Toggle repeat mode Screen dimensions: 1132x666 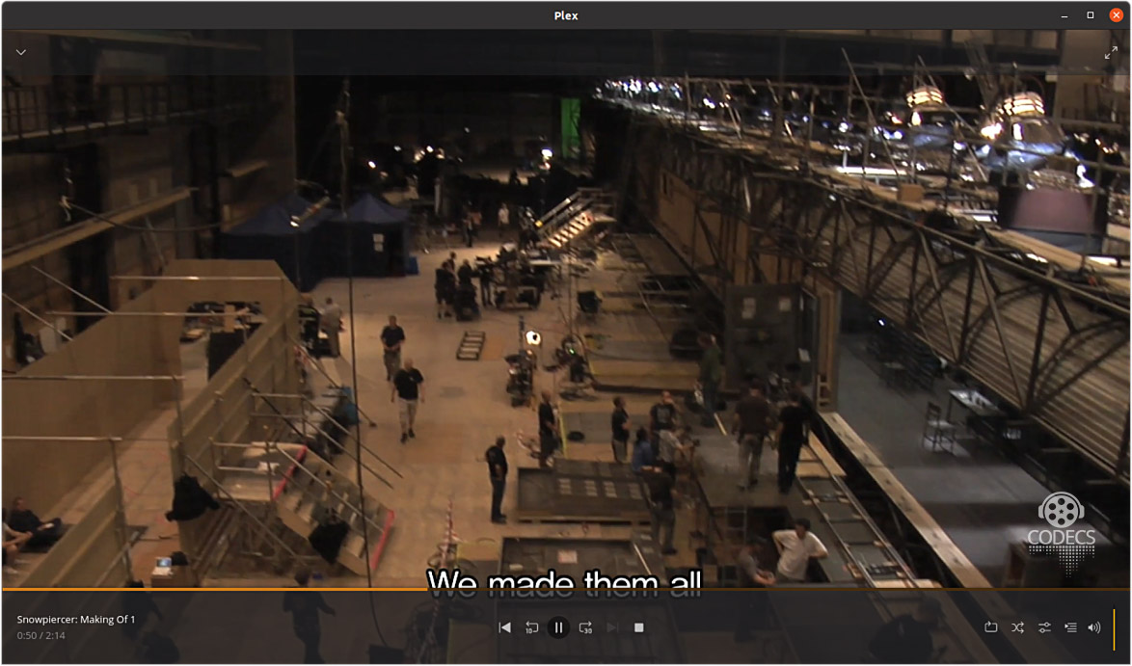tap(990, 627)
